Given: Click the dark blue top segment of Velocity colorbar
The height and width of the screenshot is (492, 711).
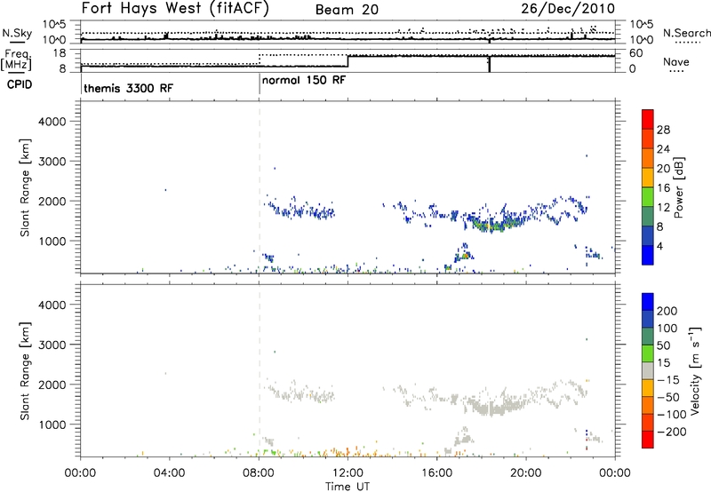Looking at the screenshot, I should point(648,302).
